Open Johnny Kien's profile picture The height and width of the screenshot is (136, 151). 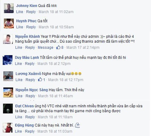tap(9, 8)
